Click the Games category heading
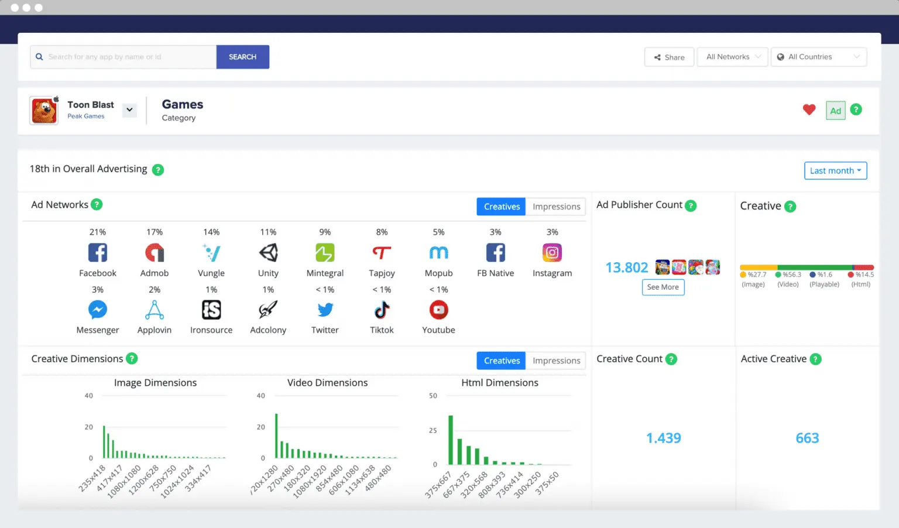 (183, 104)
